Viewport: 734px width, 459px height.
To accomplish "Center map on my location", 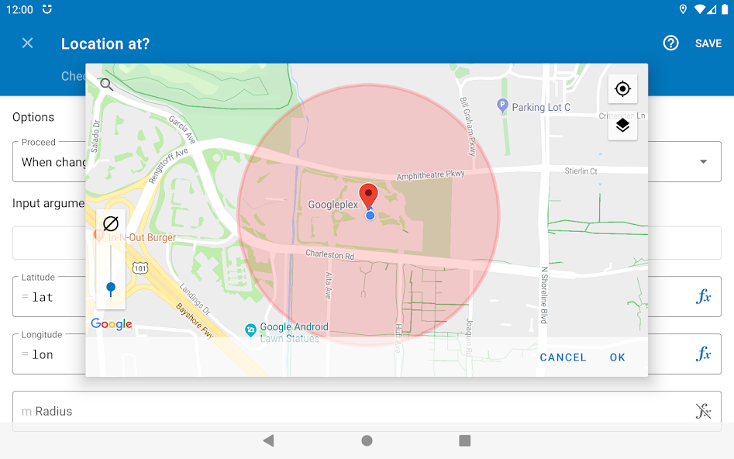I will 622,88.
